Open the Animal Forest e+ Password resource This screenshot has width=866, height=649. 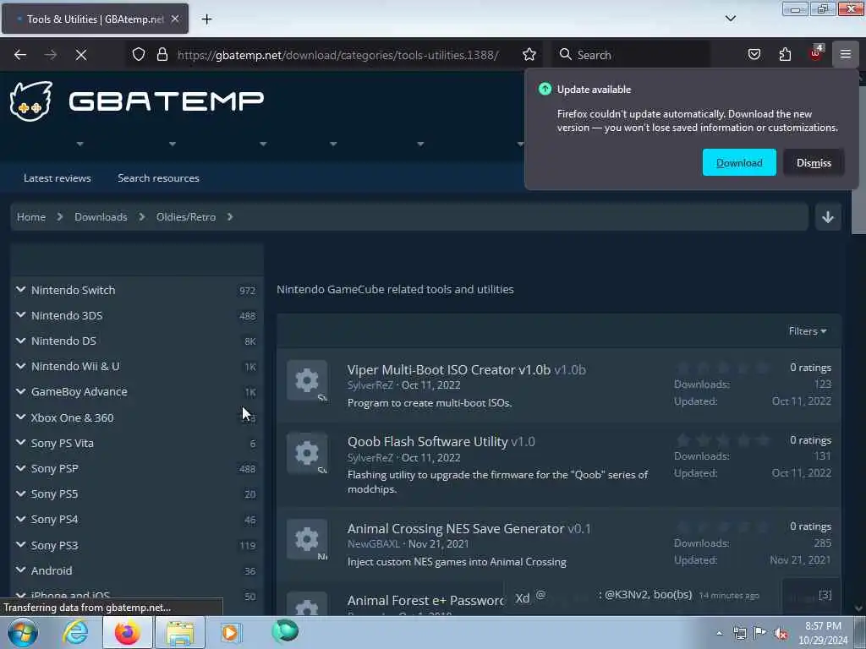tap(426, 601)
